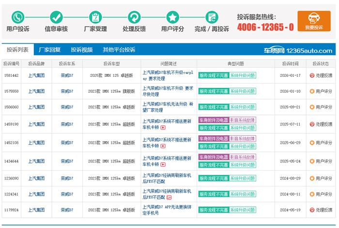Switch to the 厂家回复 tab
339x228 pixels.
point(49,50)
